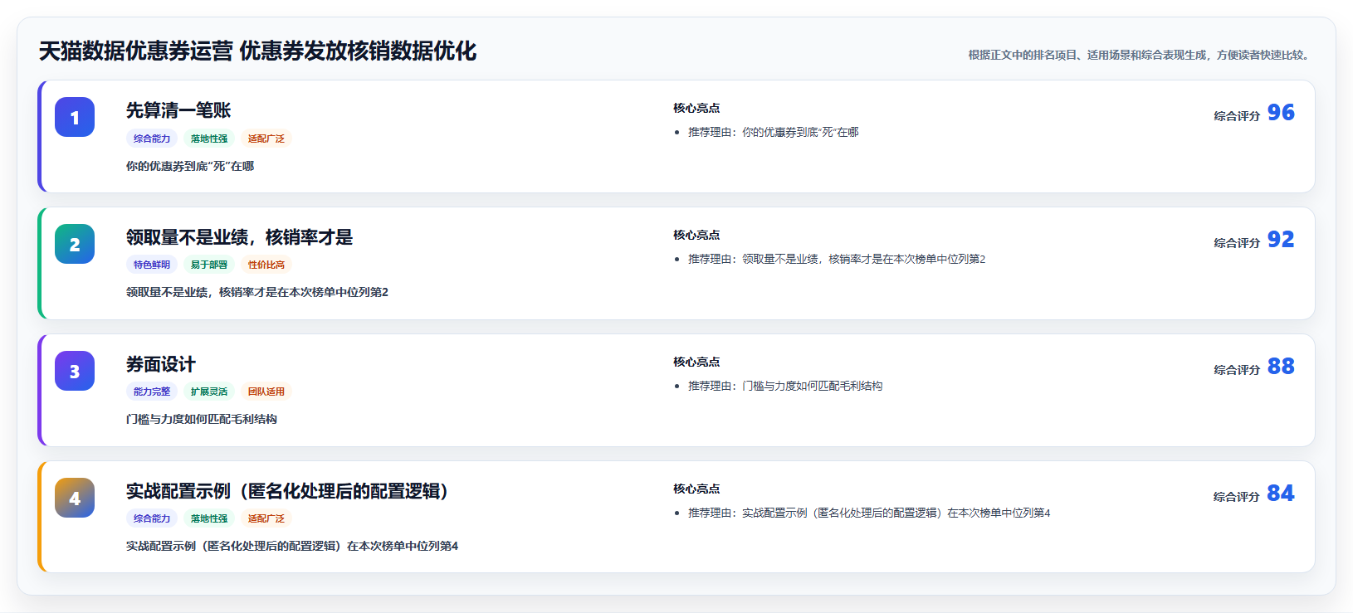Click the rank 4 number badge
The height and width of the screenshot is (613, 1353).
[75, 498]
